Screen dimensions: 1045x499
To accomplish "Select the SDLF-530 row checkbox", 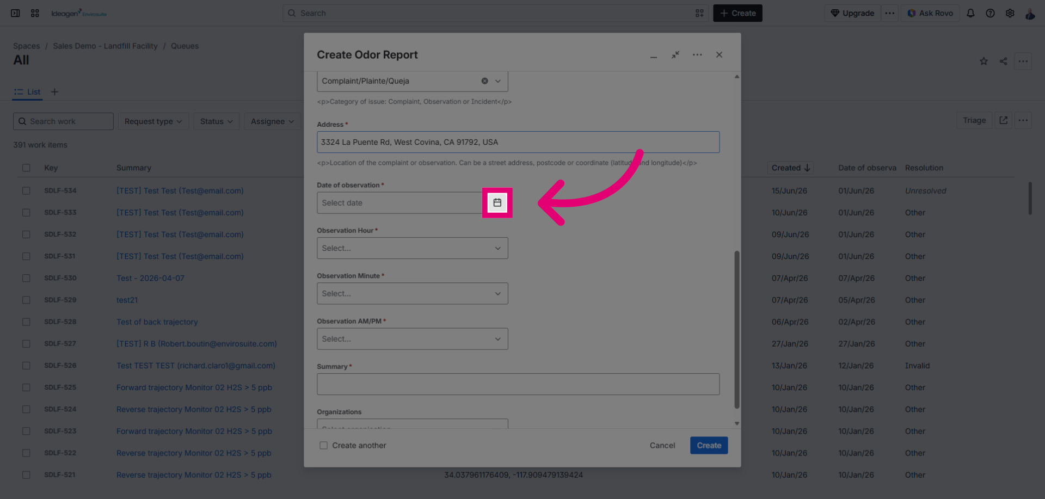I will click(x=26, y=278).
